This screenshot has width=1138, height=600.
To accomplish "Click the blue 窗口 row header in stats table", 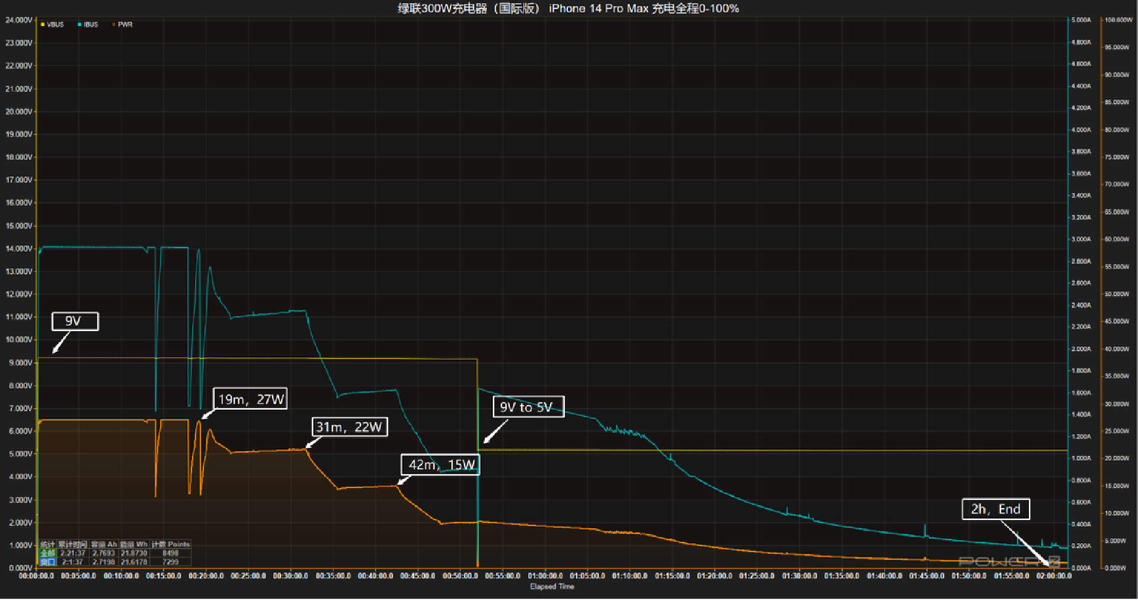I will (47, 562).
